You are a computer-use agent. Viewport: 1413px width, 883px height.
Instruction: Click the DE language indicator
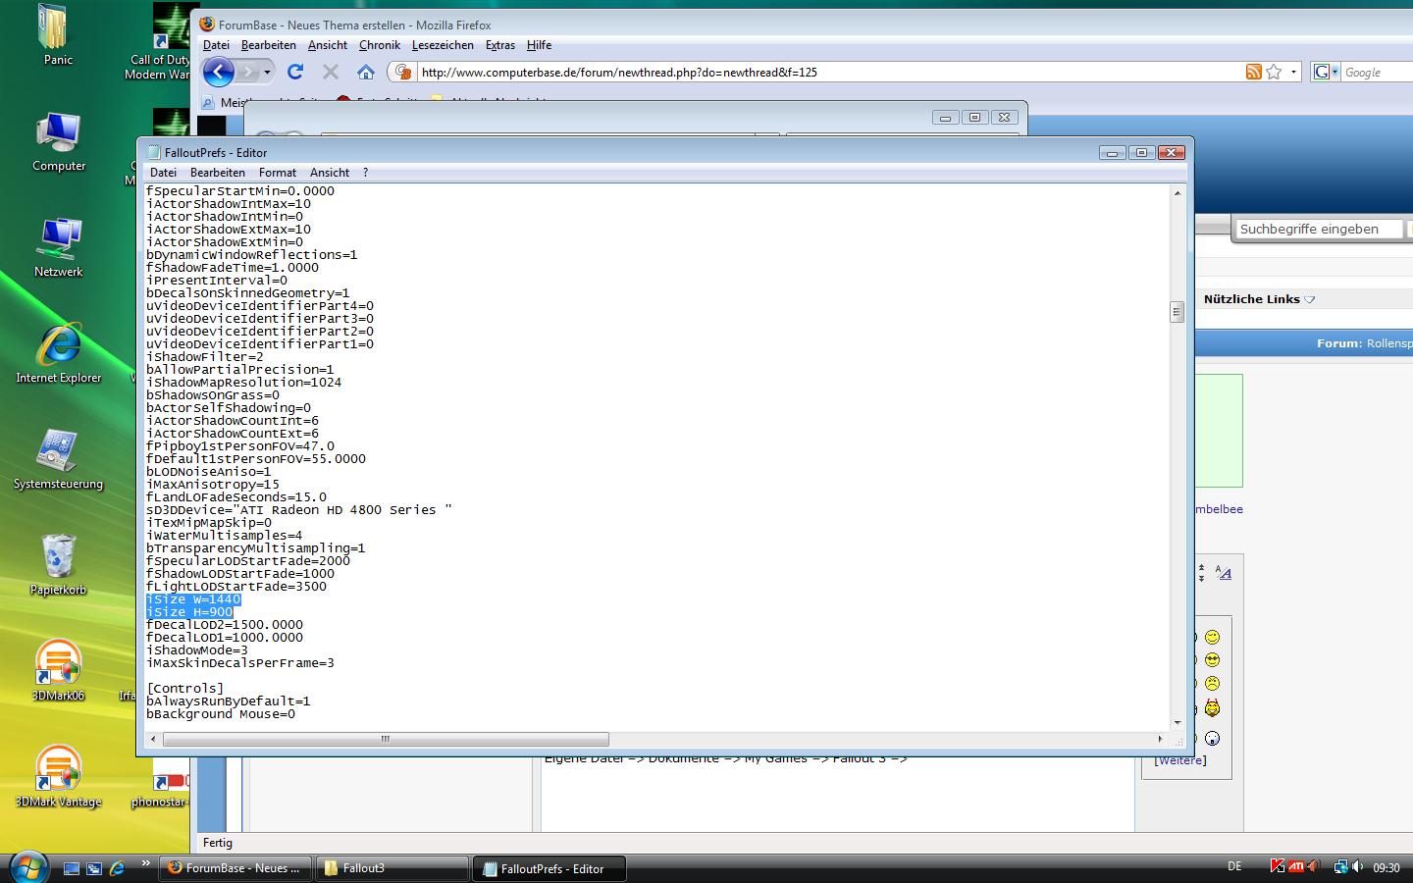tap(1234, 866)
